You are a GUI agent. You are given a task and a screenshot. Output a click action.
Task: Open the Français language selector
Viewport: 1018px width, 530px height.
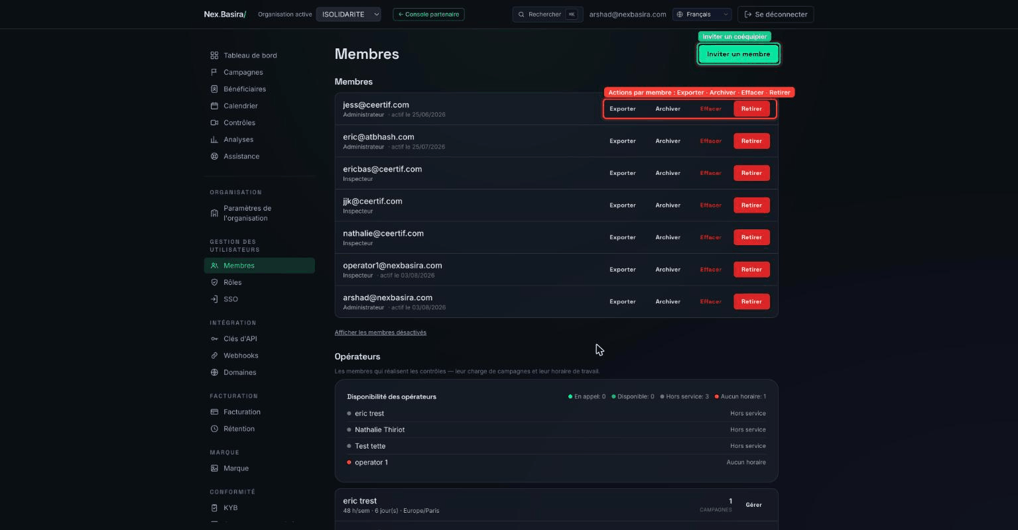pos(702,14)
